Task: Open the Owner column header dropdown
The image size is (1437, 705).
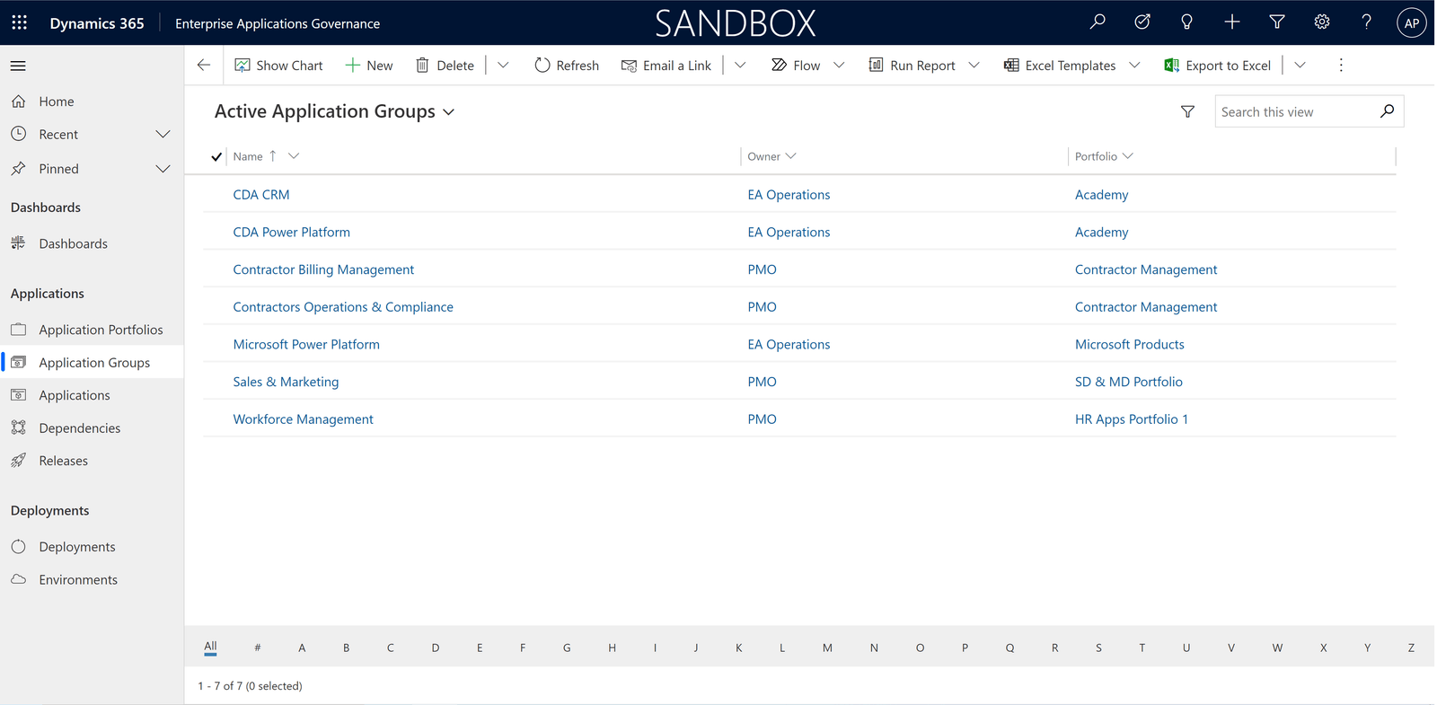Action: [x=790, y=156]
